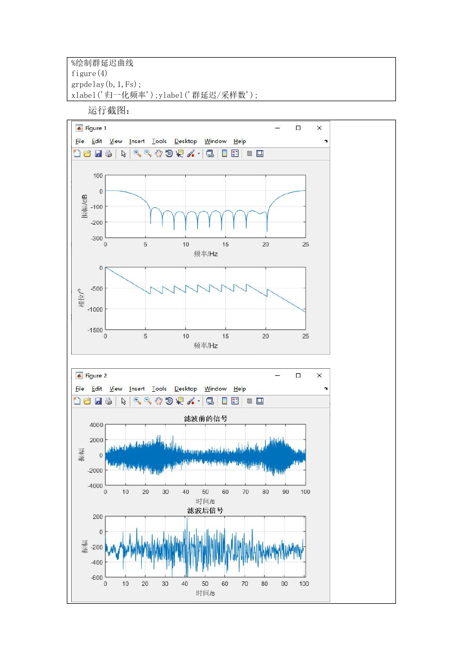Hide Plot Tools icon in Figure 2

(250, 401)
